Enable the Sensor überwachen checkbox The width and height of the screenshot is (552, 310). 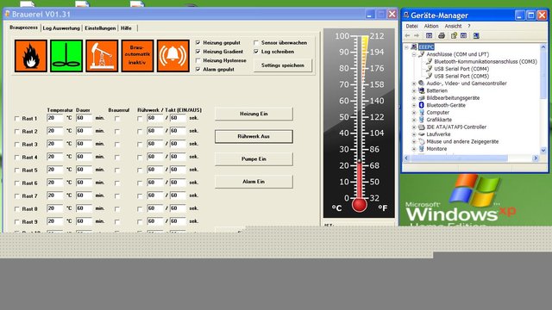coord(256,42)
